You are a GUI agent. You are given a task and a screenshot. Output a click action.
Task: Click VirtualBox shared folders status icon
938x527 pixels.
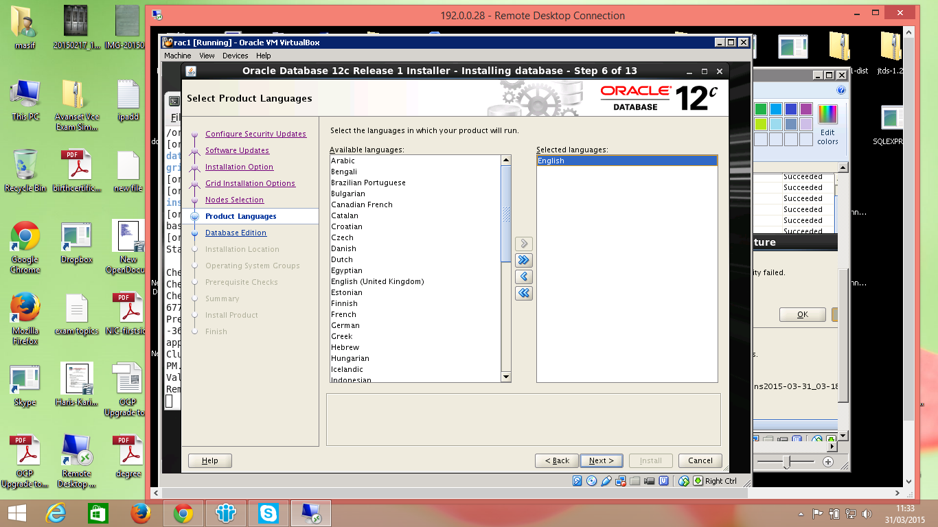click(x=635, y=481)
